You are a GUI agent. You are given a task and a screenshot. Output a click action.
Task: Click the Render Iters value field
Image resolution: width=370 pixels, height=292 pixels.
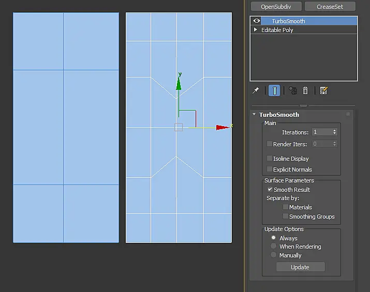coord(322,144)
